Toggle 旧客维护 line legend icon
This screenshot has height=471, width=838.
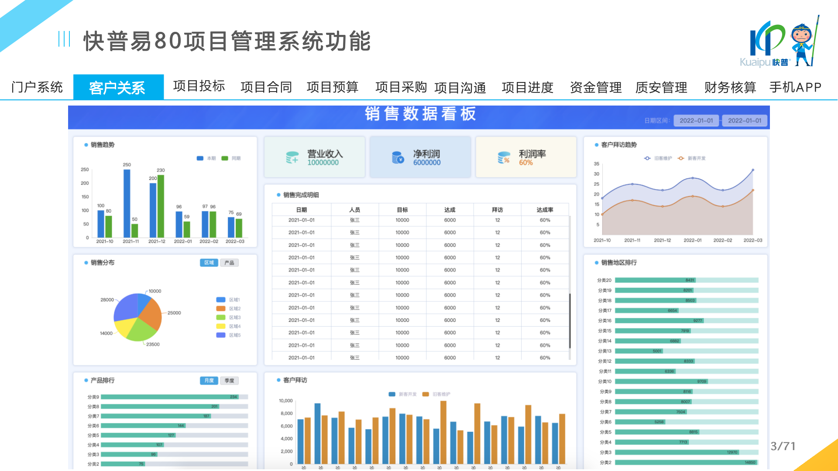[647, 158]
